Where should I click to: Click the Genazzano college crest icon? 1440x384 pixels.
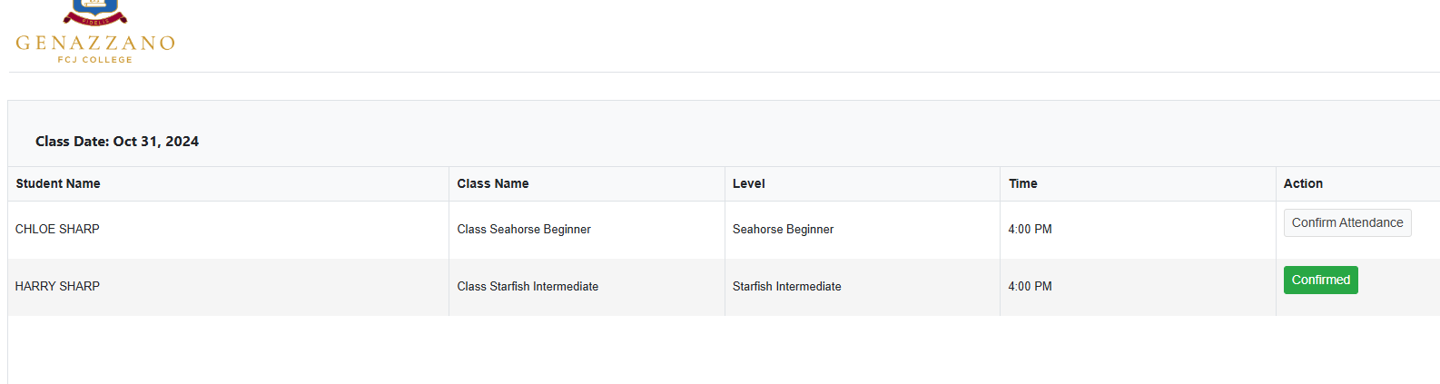(95, 12)
